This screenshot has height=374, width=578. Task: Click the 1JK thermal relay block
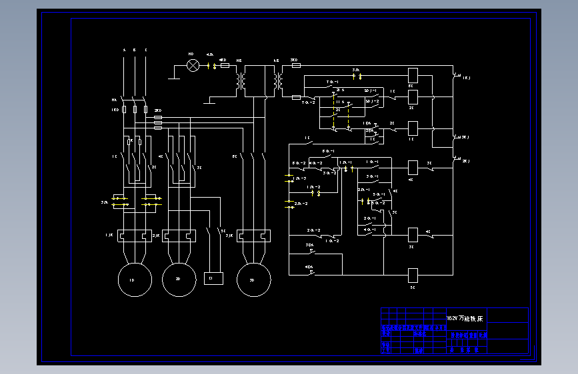point(135,236)
